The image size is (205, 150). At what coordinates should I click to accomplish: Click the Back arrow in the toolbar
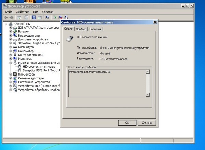pos(6,17)
